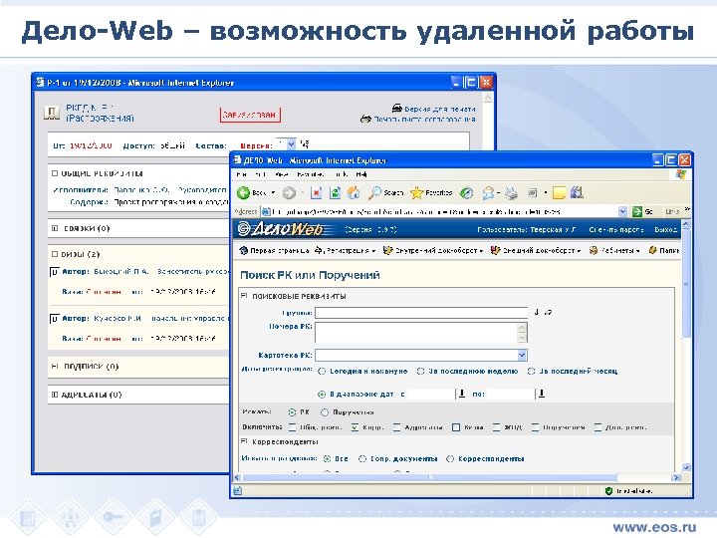
Task: Open the View menu in ДЕЛО-Web browser
Action: [282, 174]
